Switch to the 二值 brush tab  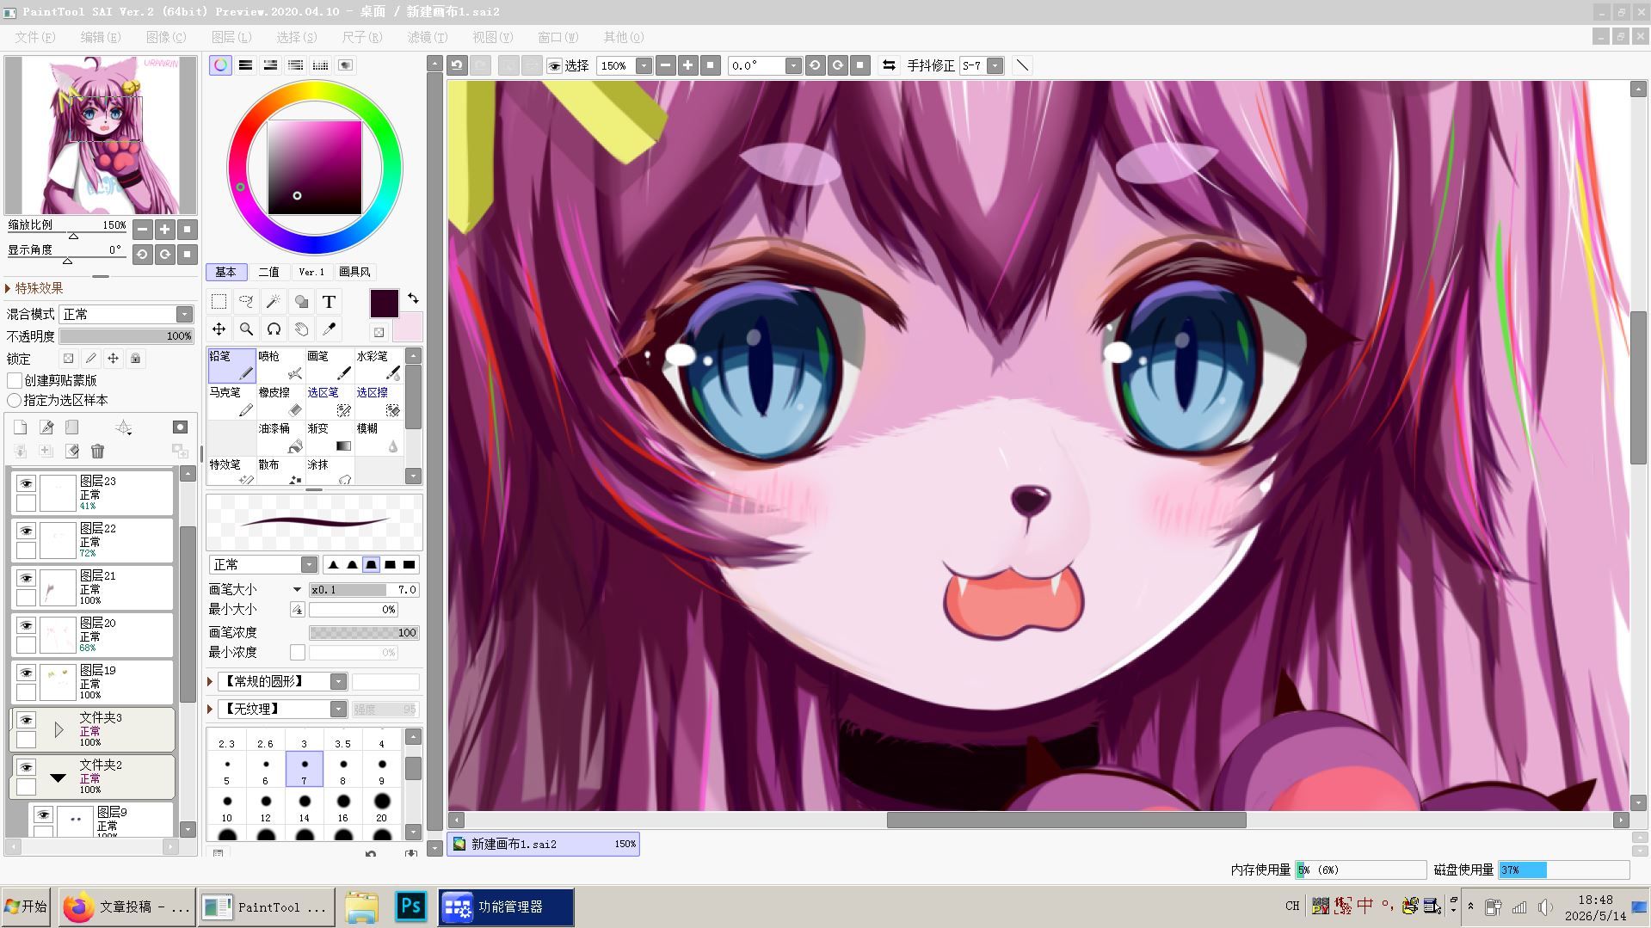269,272
